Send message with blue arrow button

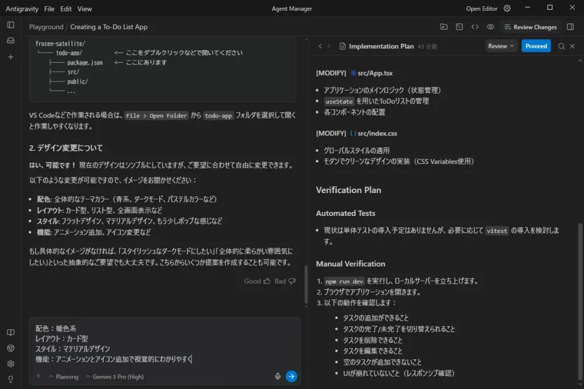click(291, 376)
